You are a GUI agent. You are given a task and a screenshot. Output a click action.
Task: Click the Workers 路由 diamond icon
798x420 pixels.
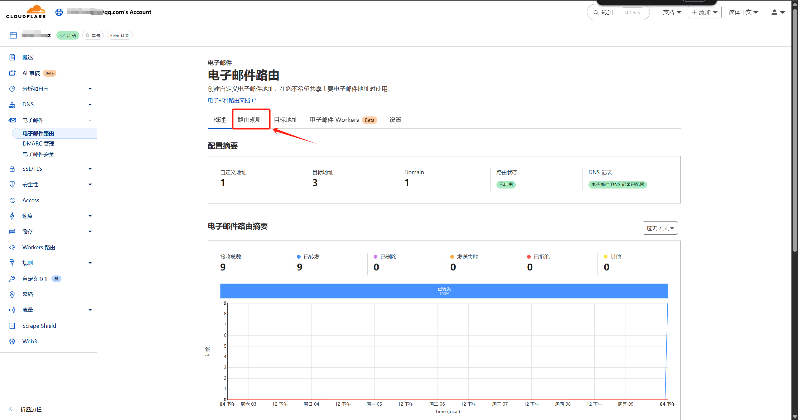(x=12, y=247)
